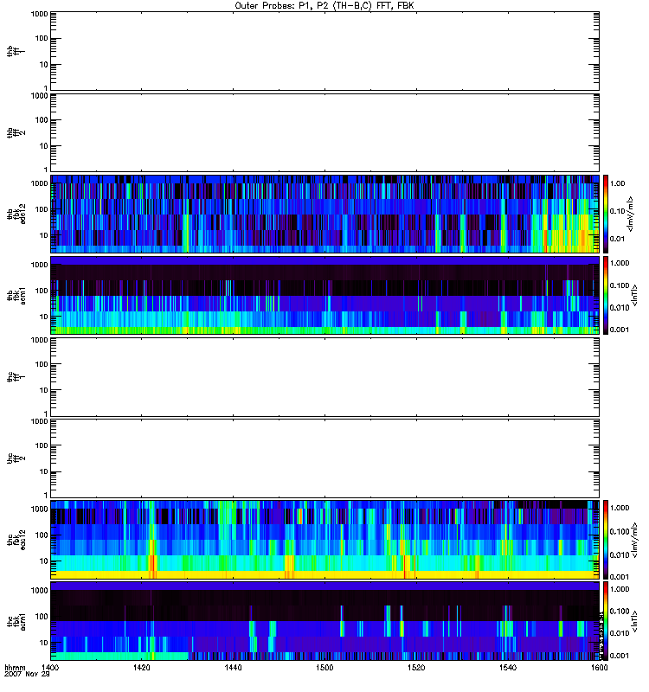Screen dimensions: 649x692
Task: Click the thc edc12 color scale bar
Action: 607,539
